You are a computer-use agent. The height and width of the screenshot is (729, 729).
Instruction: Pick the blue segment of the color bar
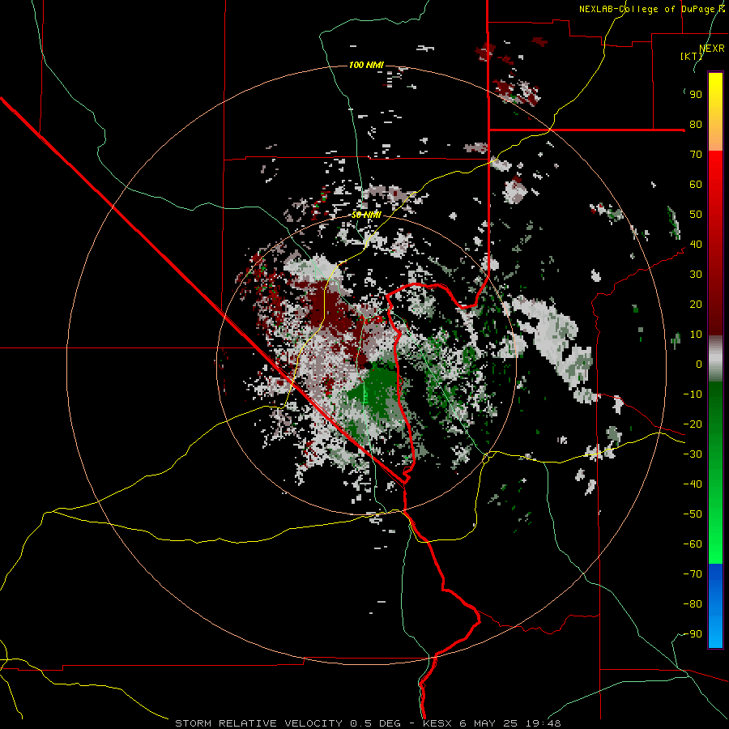pos(715,605)
